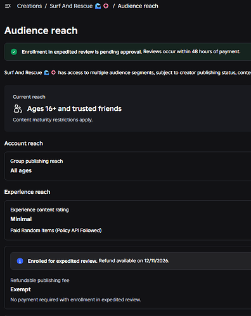
Task: Click the lifebuoy emoji in the description paragraph
Action: coord(53,73)
